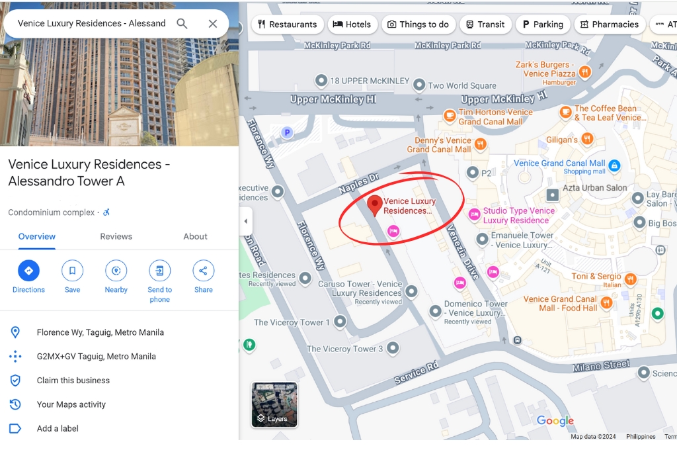Click The Viceroy Tower 3 marker
This screenshot has width=677, height=452.
[x=393, y=347]
